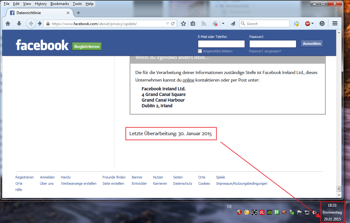This screenshot has height=223, width=350.
Task: Click the Passwort input field
Action: pos(273,44)
